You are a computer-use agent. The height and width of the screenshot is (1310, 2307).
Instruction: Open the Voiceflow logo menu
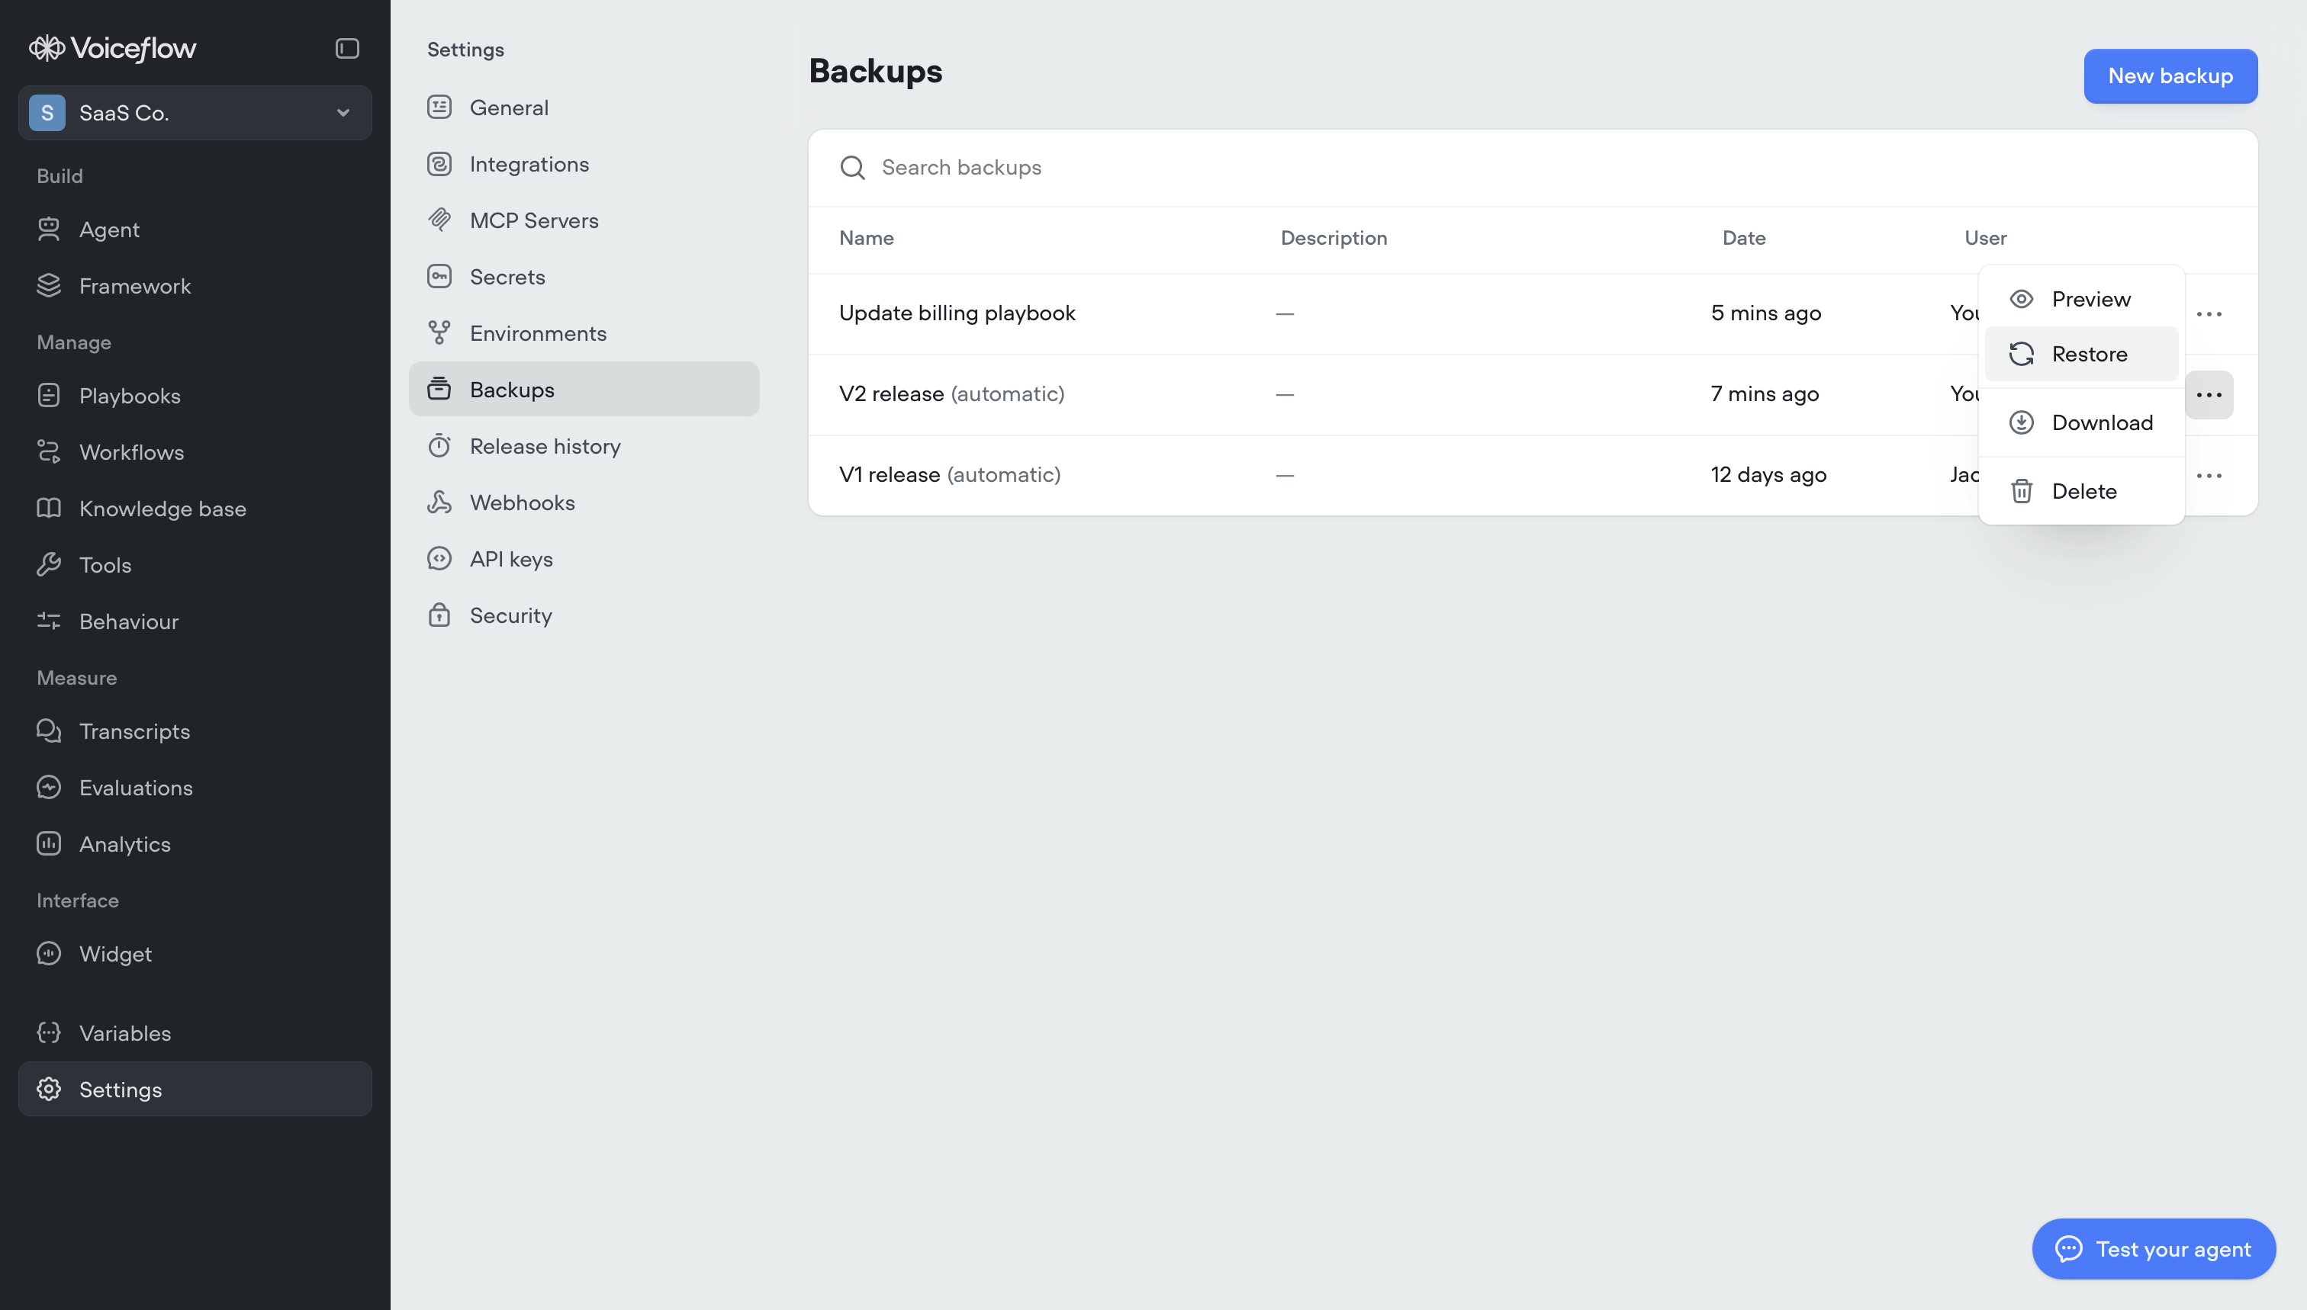(x=111, y=48)
